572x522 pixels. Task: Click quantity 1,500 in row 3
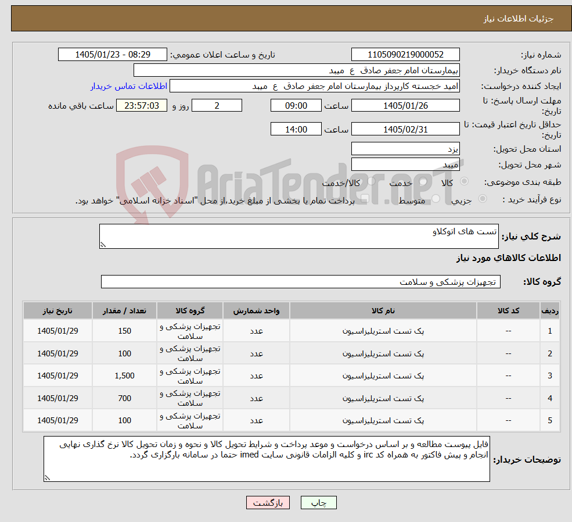pos(124,376)
